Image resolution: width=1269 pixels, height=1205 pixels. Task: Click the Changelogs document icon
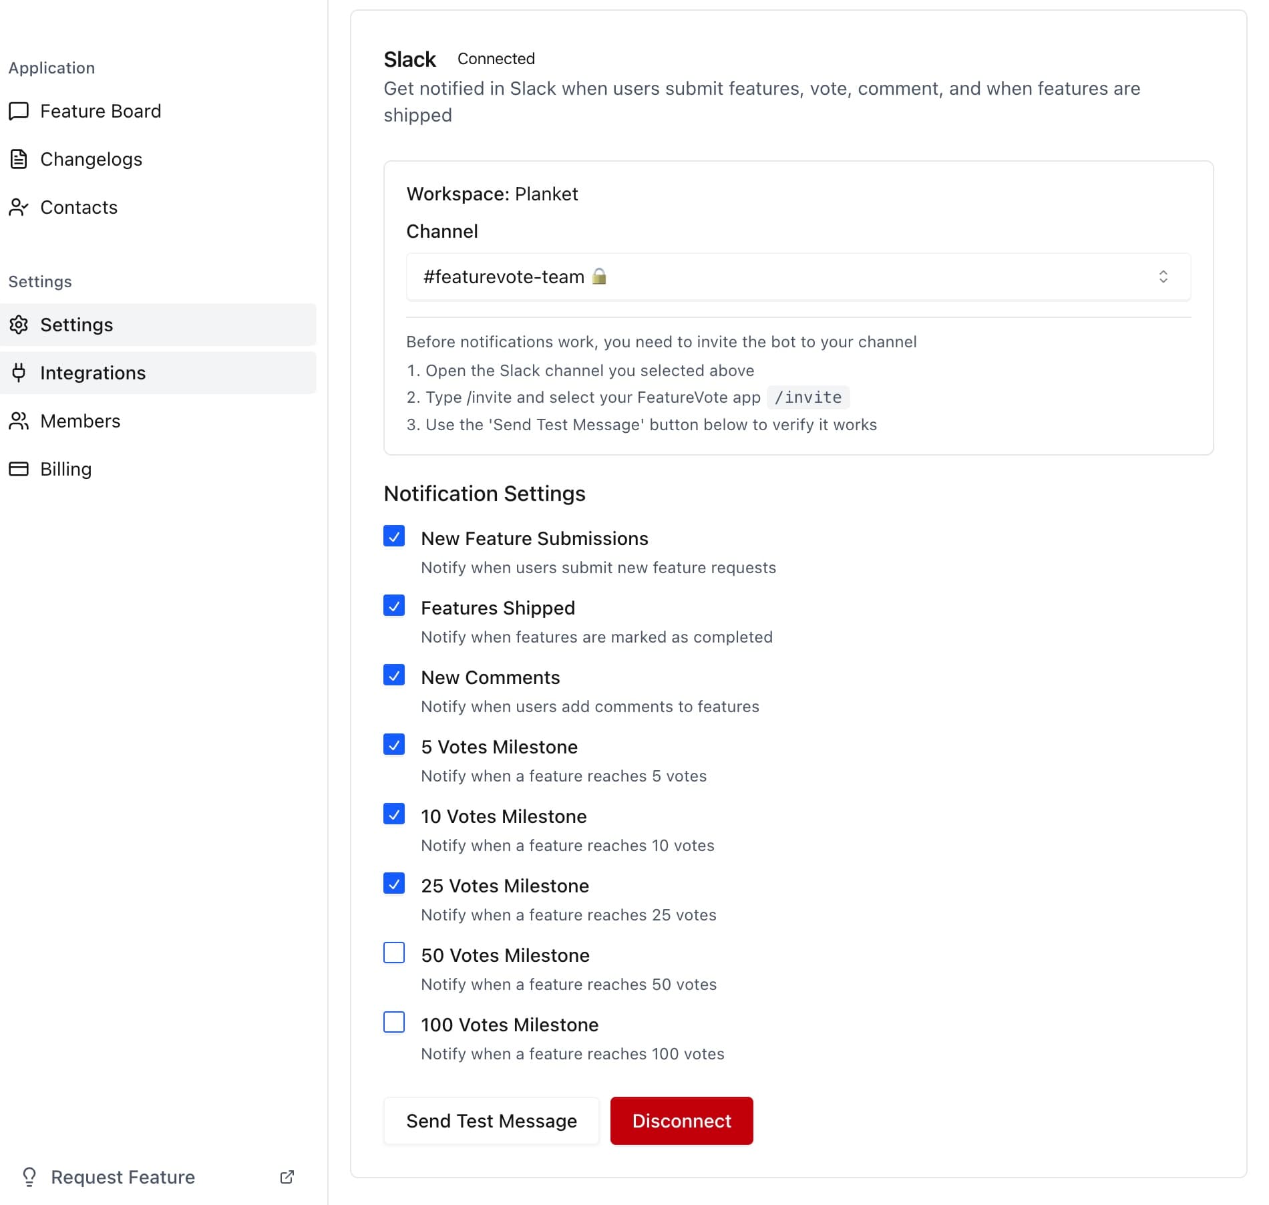(x=19, y=159)
